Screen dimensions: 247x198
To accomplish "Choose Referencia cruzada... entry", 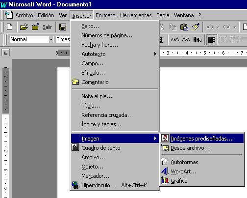I will tap(115, 115).
